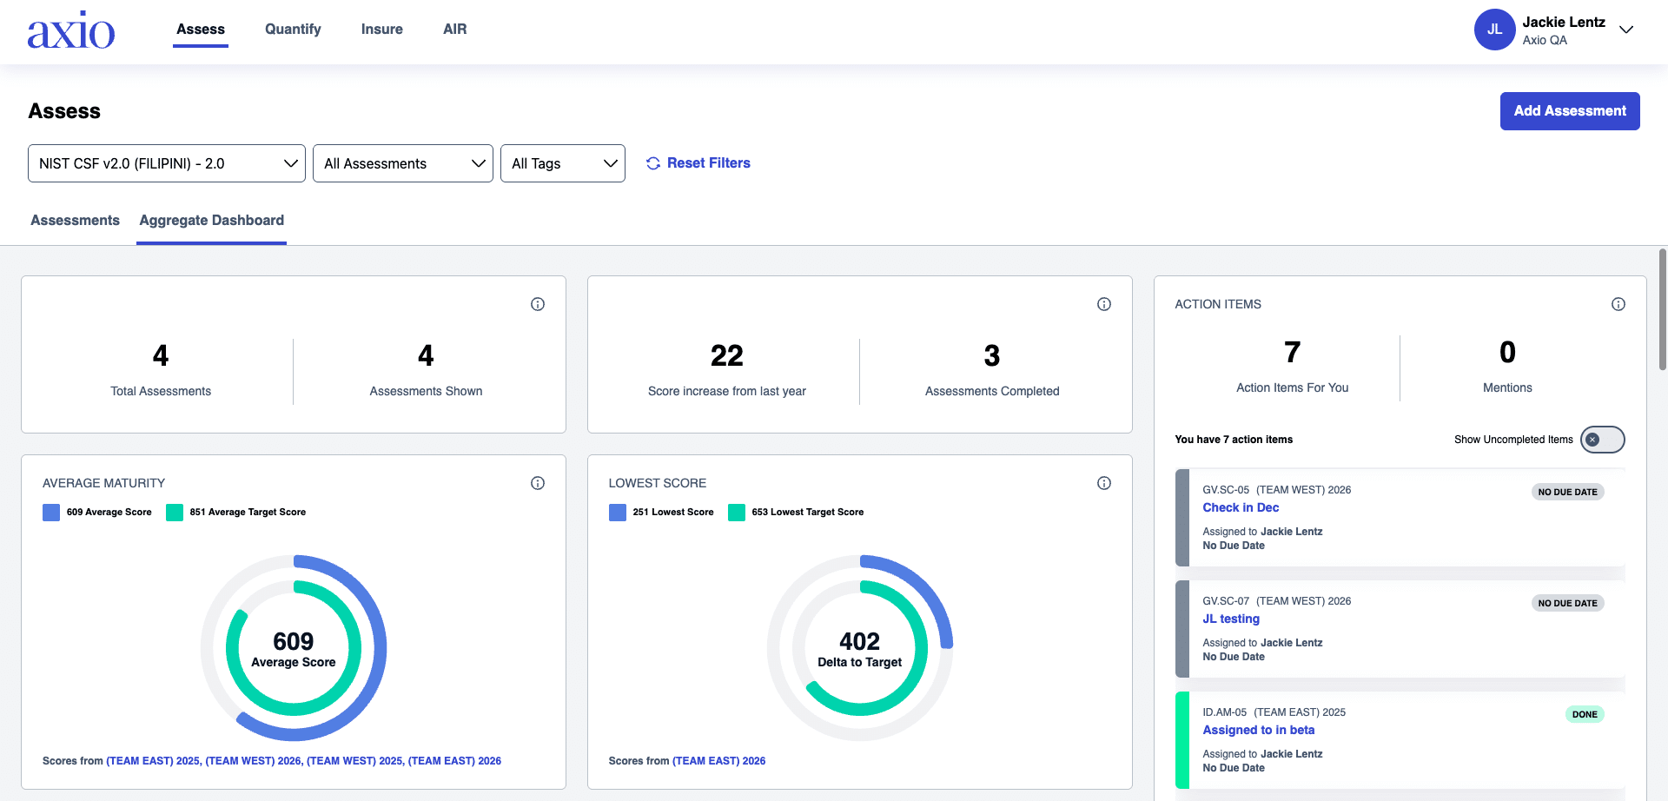This screenshot has width=1668, height=801.
Task: Click the 7 Action Items For You count
Action: click(x=1293, y=352)
